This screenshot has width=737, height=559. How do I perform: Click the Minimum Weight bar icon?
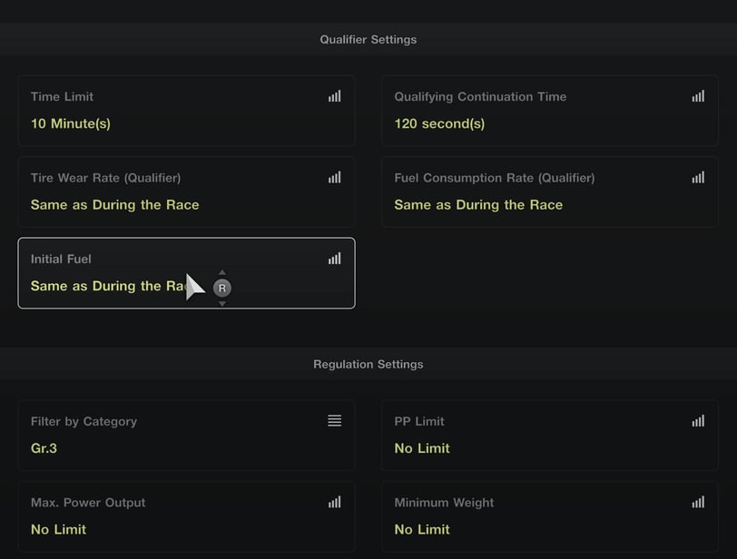point(698,502)
